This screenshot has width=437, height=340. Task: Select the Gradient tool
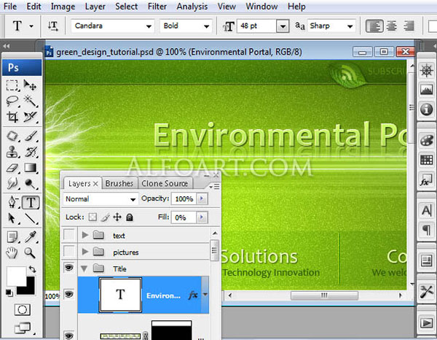point(30,168)
